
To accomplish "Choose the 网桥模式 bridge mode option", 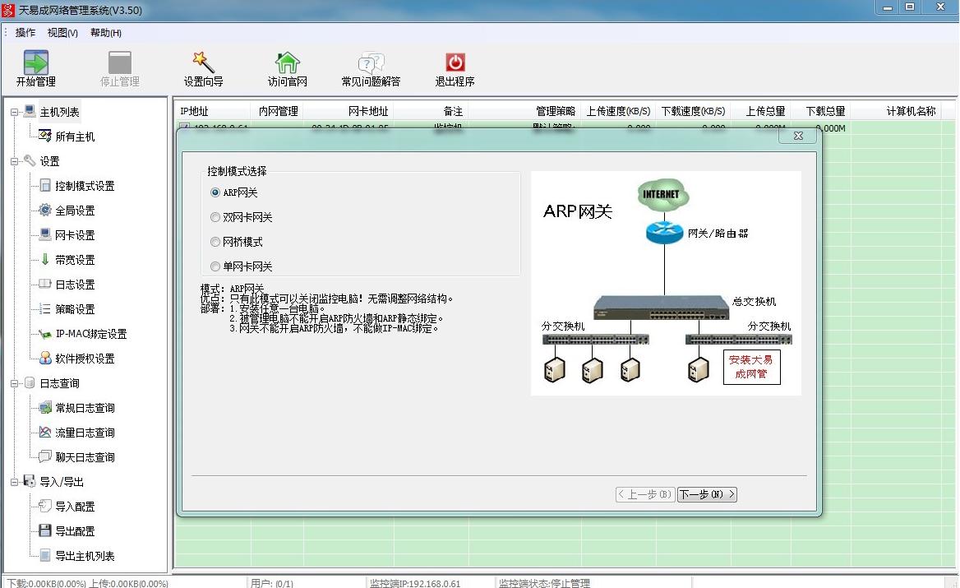I will (215, 241).
